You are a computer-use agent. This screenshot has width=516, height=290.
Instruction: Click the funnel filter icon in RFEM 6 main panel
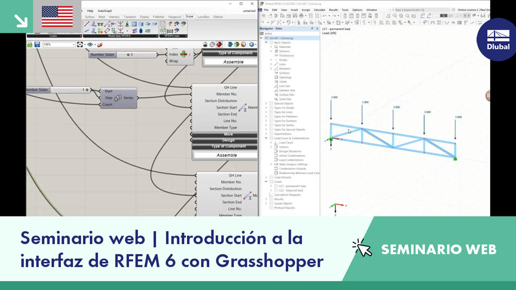170,24
